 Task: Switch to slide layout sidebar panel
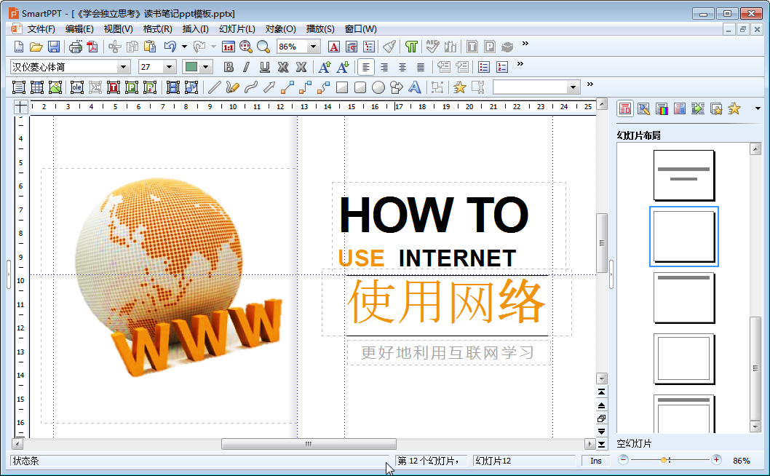coord(625,108)
